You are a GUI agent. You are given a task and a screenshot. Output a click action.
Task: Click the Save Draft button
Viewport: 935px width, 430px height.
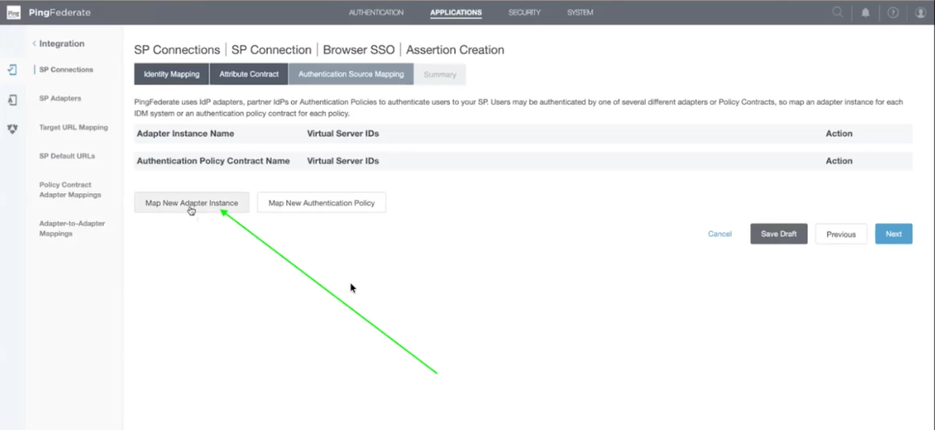[779, 234]
